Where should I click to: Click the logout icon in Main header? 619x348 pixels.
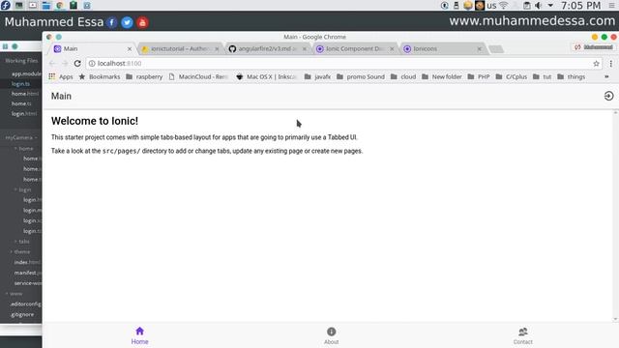pos(608,96)
